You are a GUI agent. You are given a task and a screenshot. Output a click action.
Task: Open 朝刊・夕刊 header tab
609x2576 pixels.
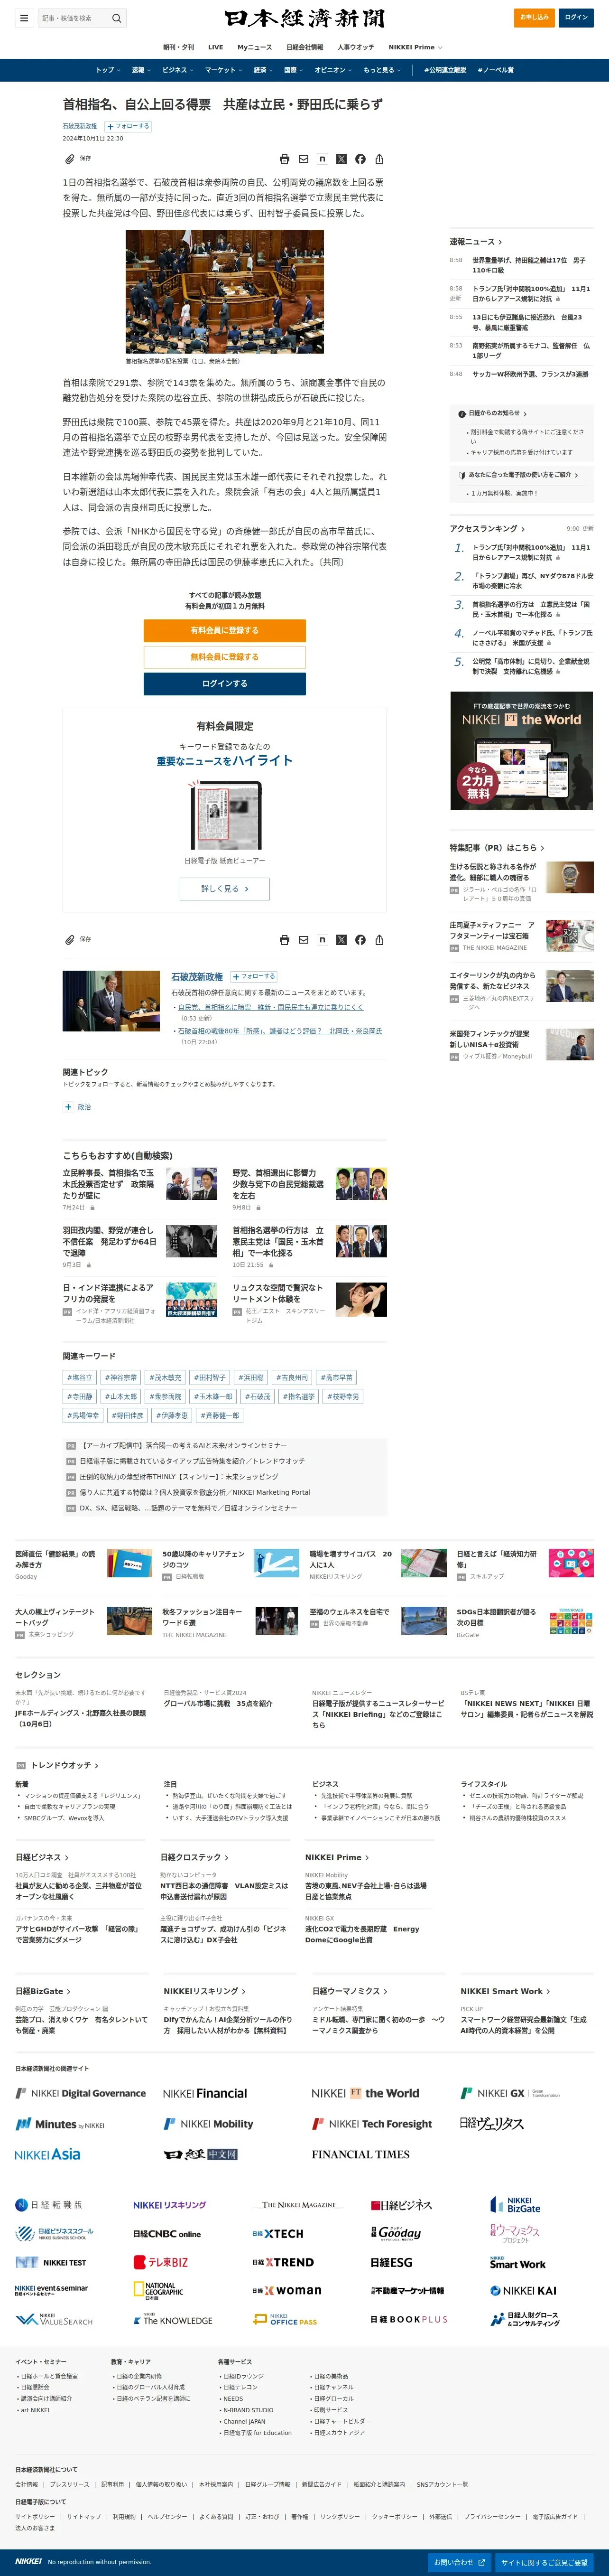click(179, 47)
